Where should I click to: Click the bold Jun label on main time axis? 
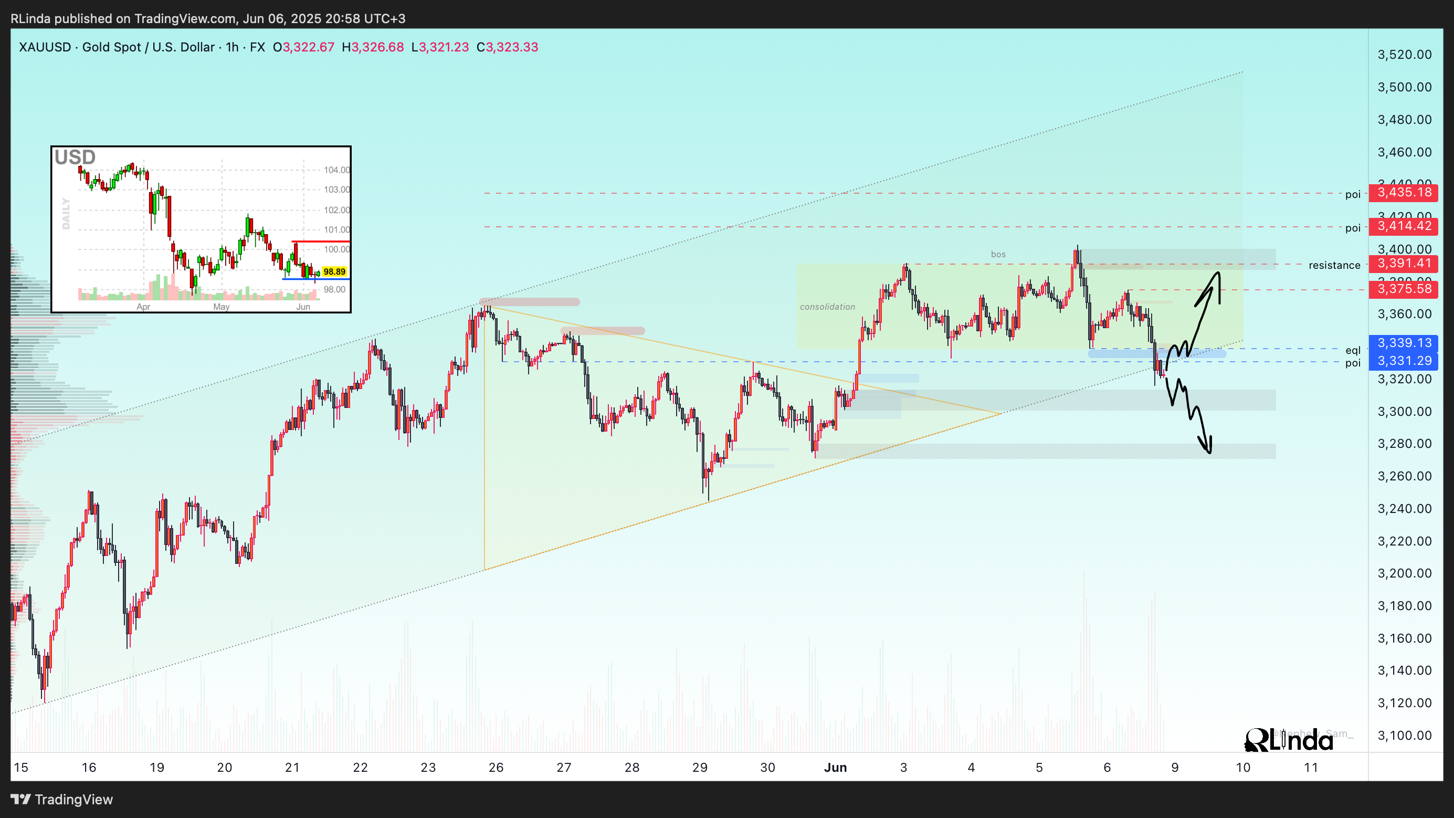coord(835,768)
